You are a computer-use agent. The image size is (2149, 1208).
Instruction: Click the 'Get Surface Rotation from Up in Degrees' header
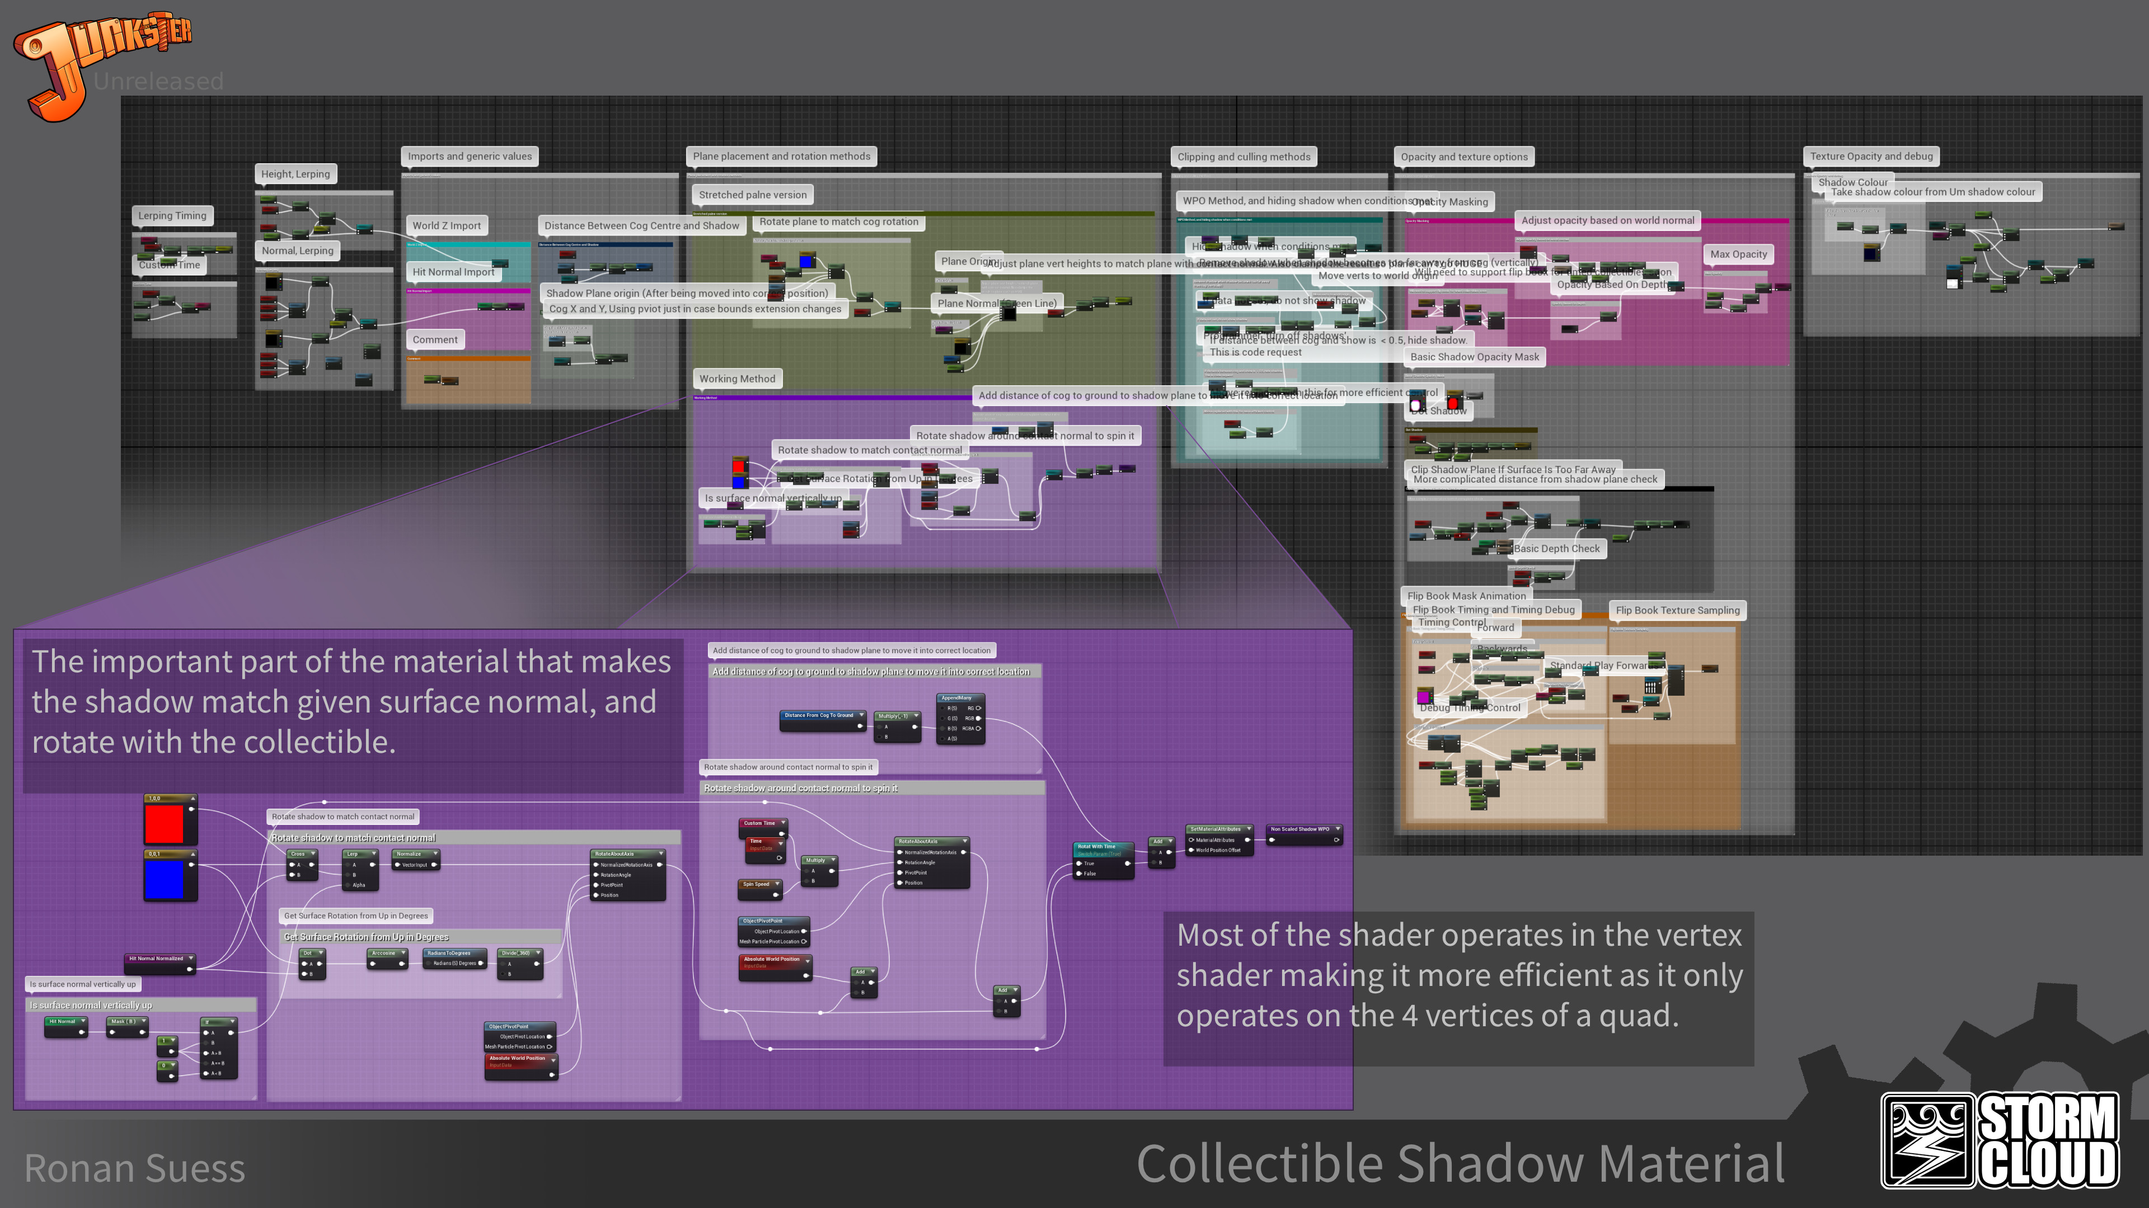point(366,937)
